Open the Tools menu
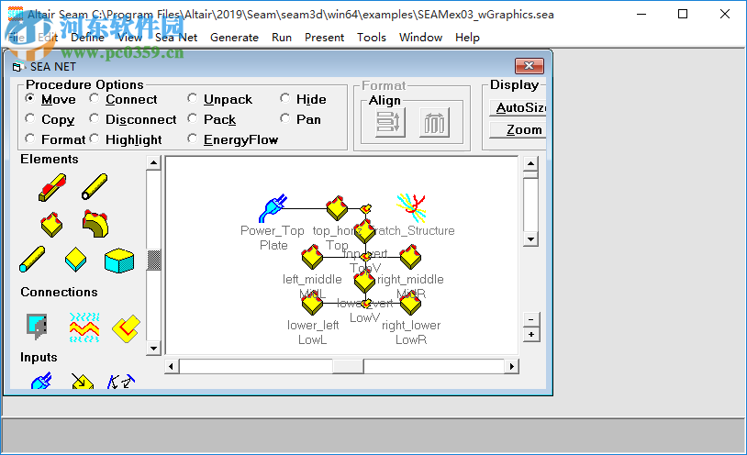Screen dimensions: 747x455 point(372,38)
